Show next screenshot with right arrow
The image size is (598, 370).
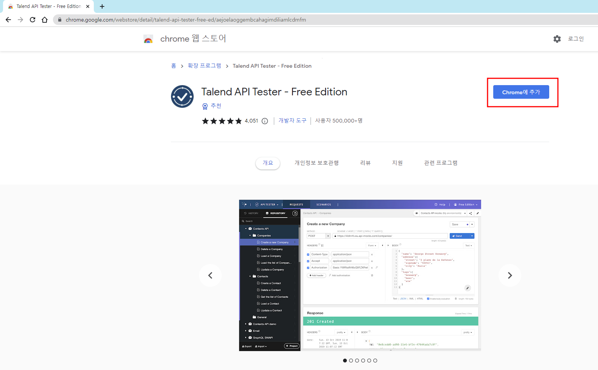[x=510, y=275]
